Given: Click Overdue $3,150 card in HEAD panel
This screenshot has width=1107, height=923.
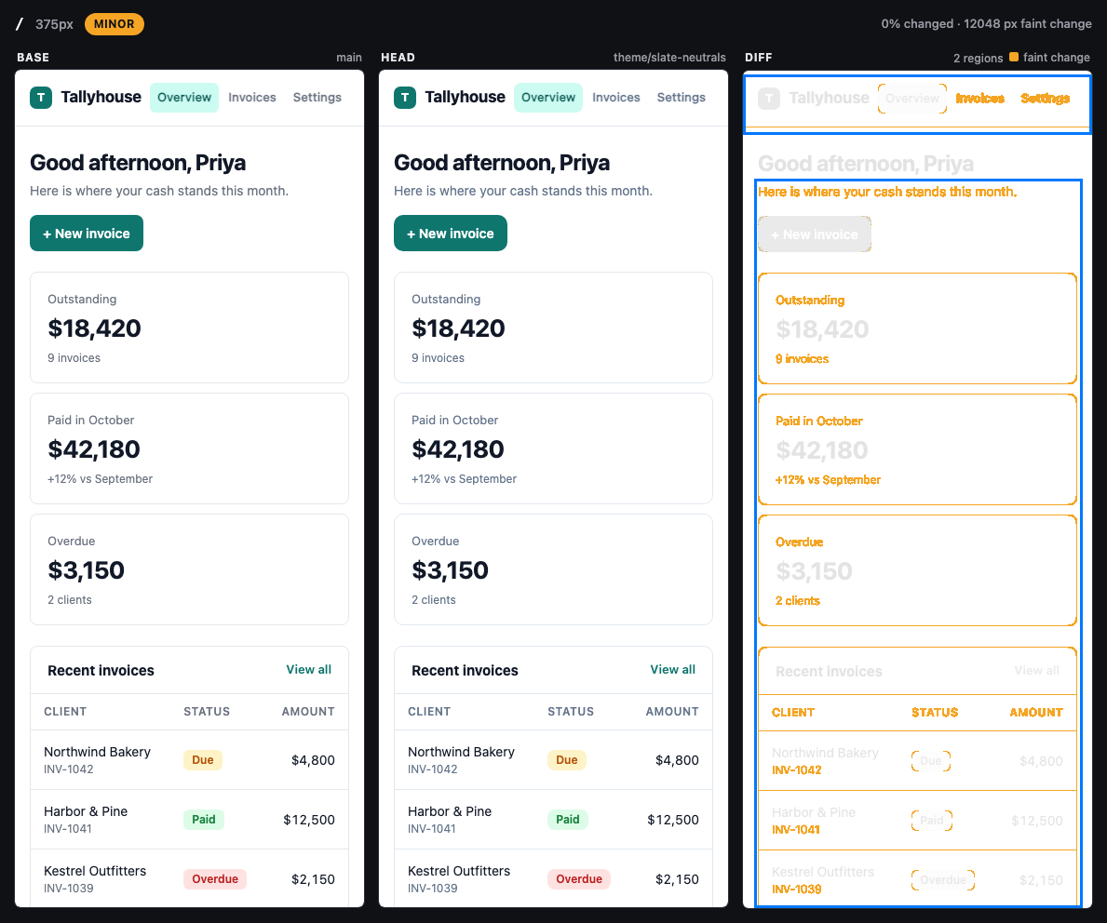Looking at the screenshot, I should pos(553,569).
